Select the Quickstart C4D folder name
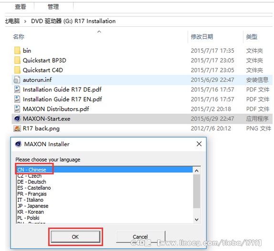The image size is (274, 251). point(43,70)
